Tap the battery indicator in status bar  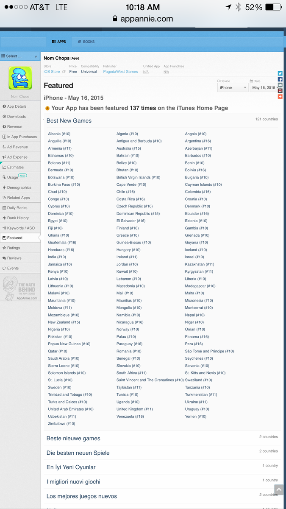pos(274,7)
